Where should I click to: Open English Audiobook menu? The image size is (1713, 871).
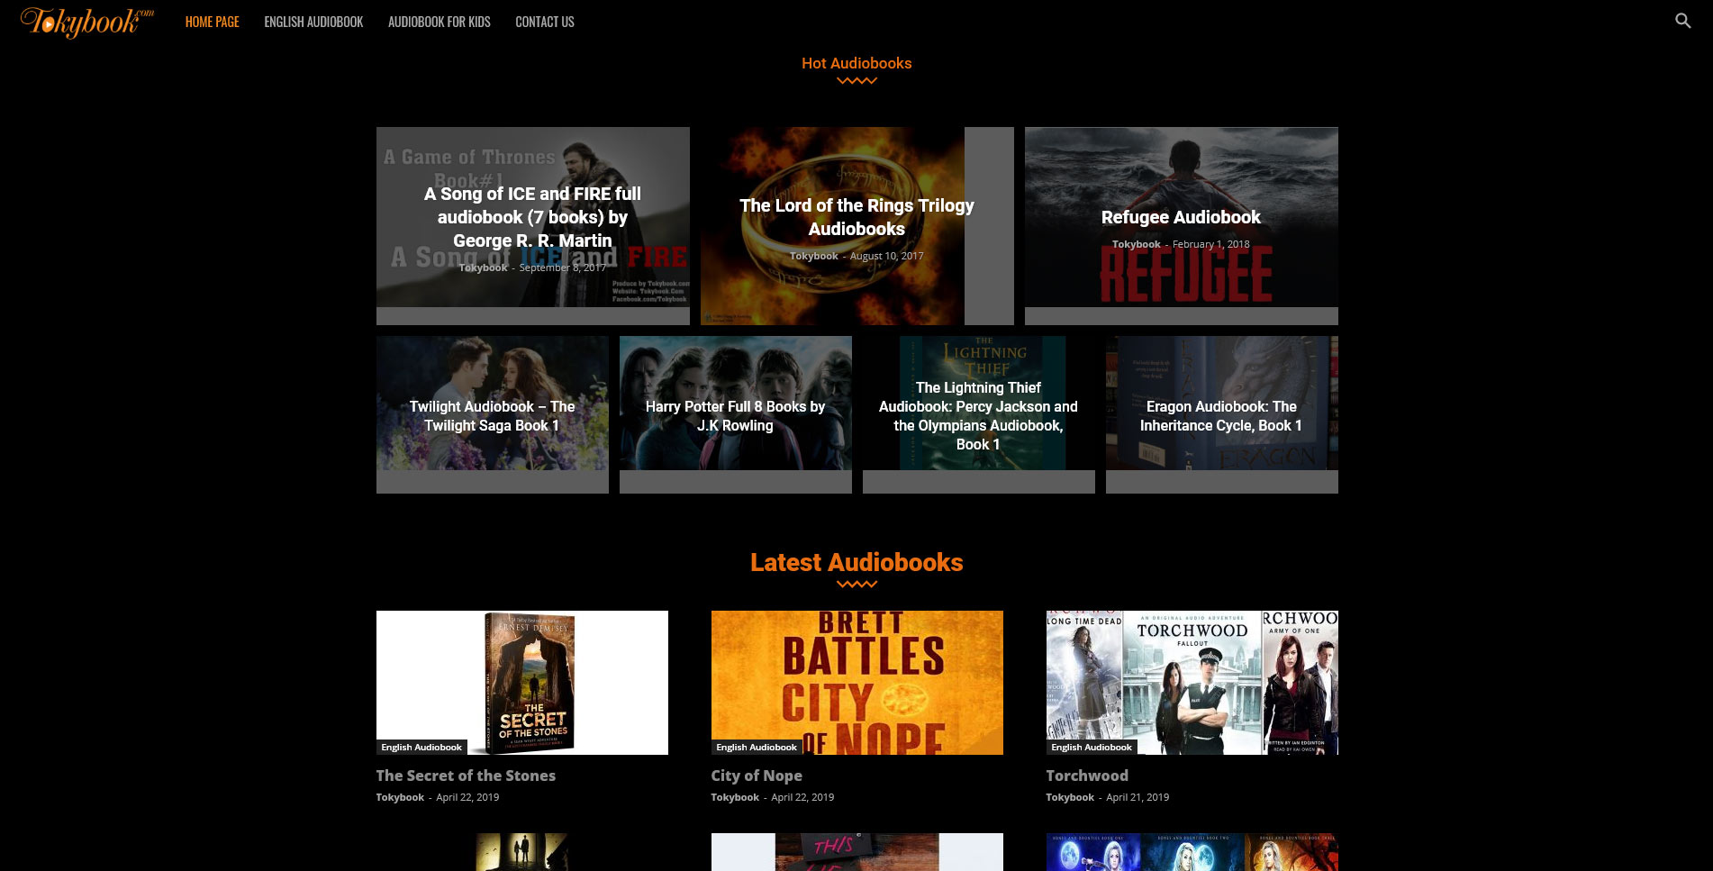click(x=313, y=22)
